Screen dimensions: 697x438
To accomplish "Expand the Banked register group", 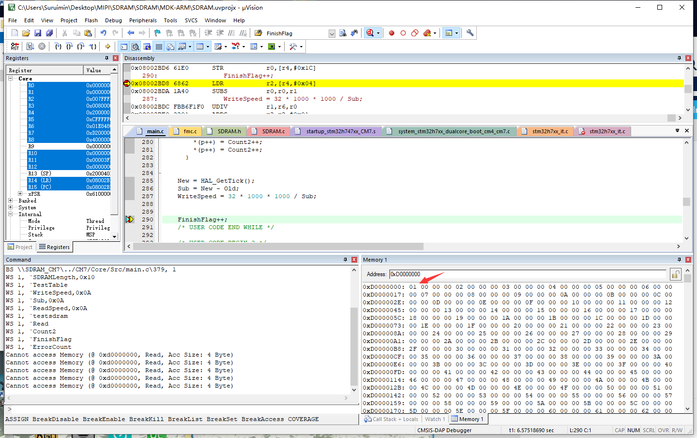I will tap(11, 201).
